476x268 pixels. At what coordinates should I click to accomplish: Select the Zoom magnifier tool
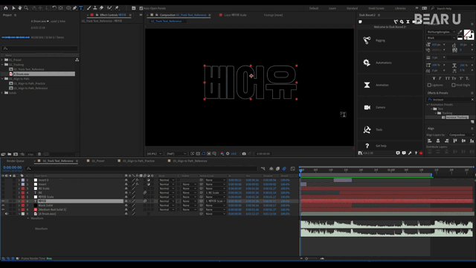coord(26,8)
